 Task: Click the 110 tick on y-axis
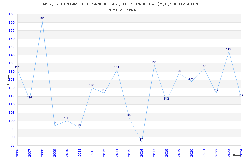click(11, 104)
